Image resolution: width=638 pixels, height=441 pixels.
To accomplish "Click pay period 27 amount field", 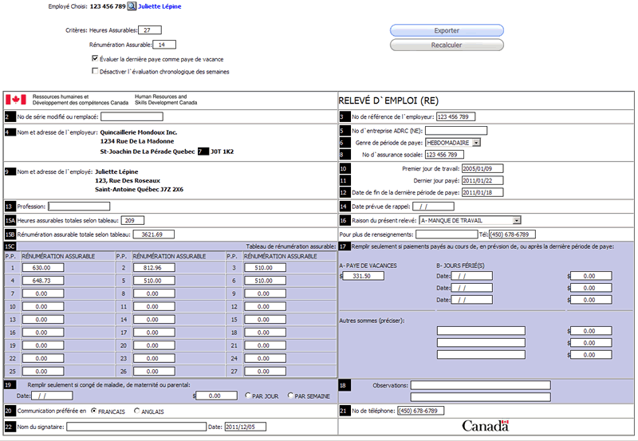I will [265, 372].
